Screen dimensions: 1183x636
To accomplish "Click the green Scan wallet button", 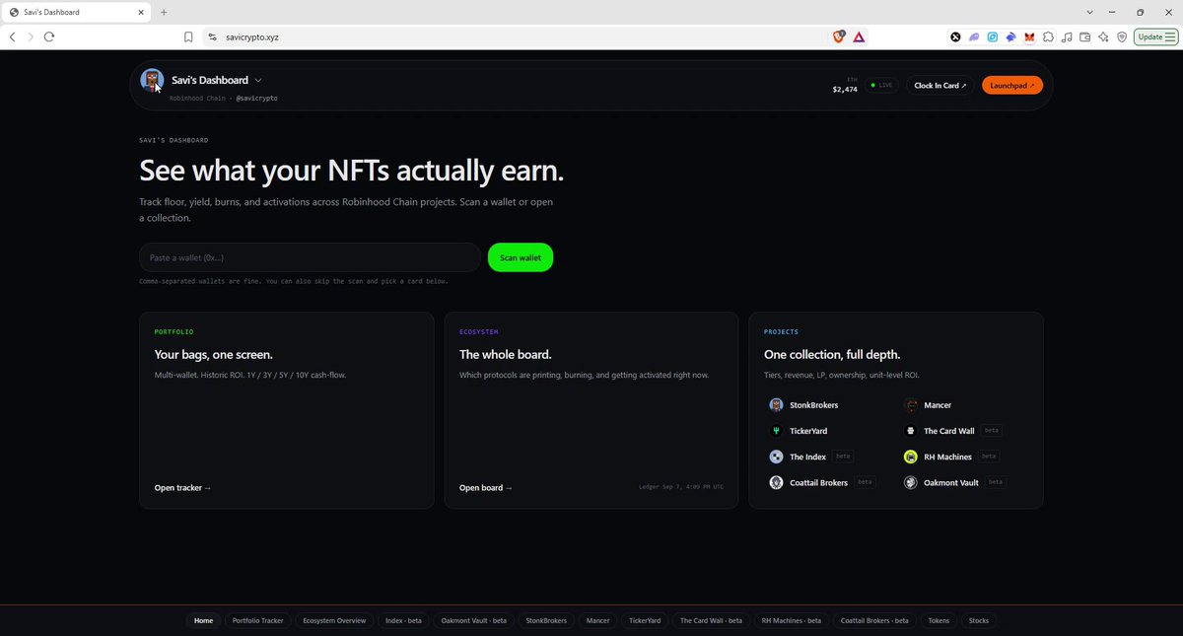I will pyautogui.click(x=521, y=257).
